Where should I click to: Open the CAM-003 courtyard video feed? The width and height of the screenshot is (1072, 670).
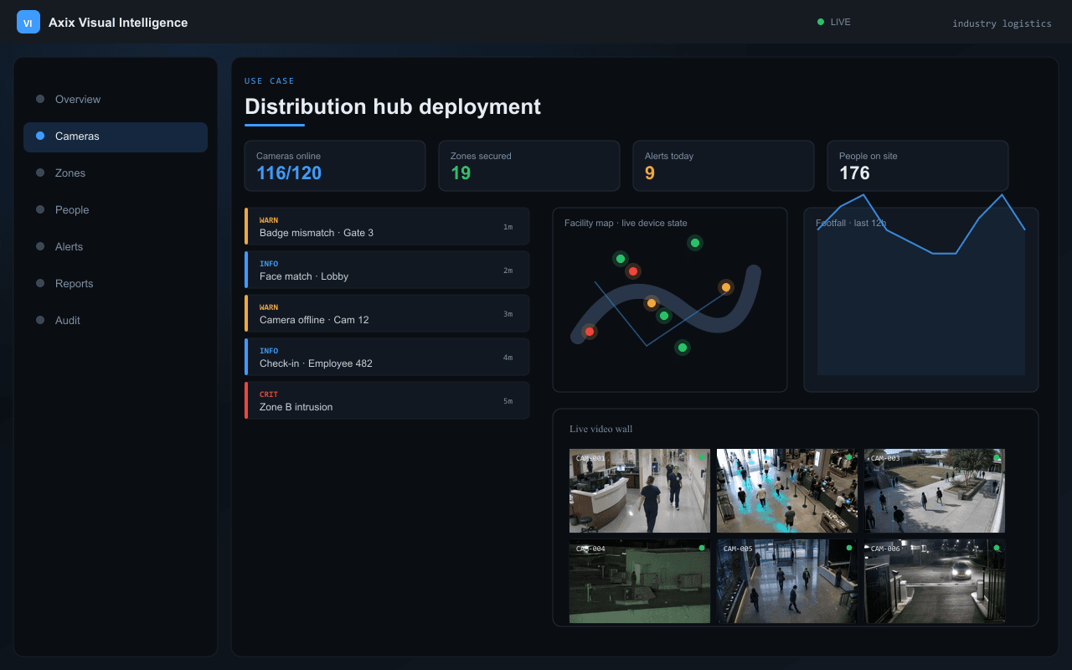point(935,491)
